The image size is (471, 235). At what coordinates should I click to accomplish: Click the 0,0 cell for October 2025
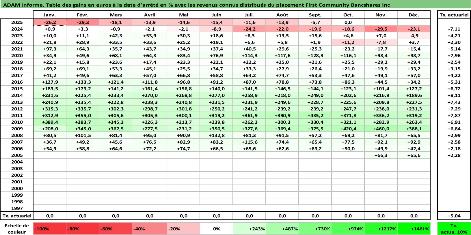(x=348, y=22)
